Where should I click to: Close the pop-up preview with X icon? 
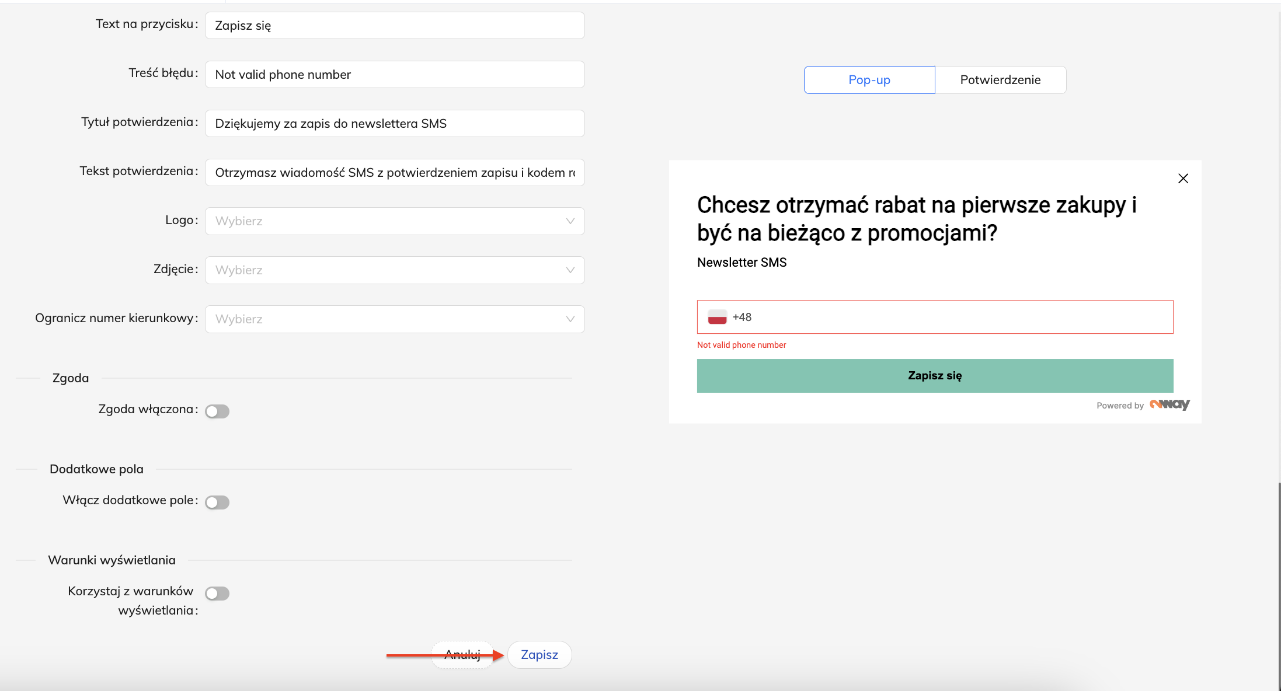coord(1183,179)
